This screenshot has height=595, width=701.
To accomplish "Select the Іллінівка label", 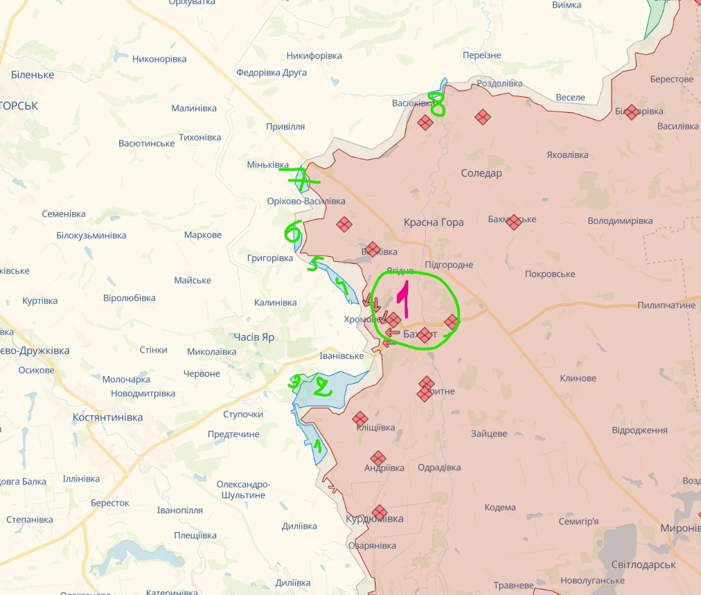I will pos(81,479).
